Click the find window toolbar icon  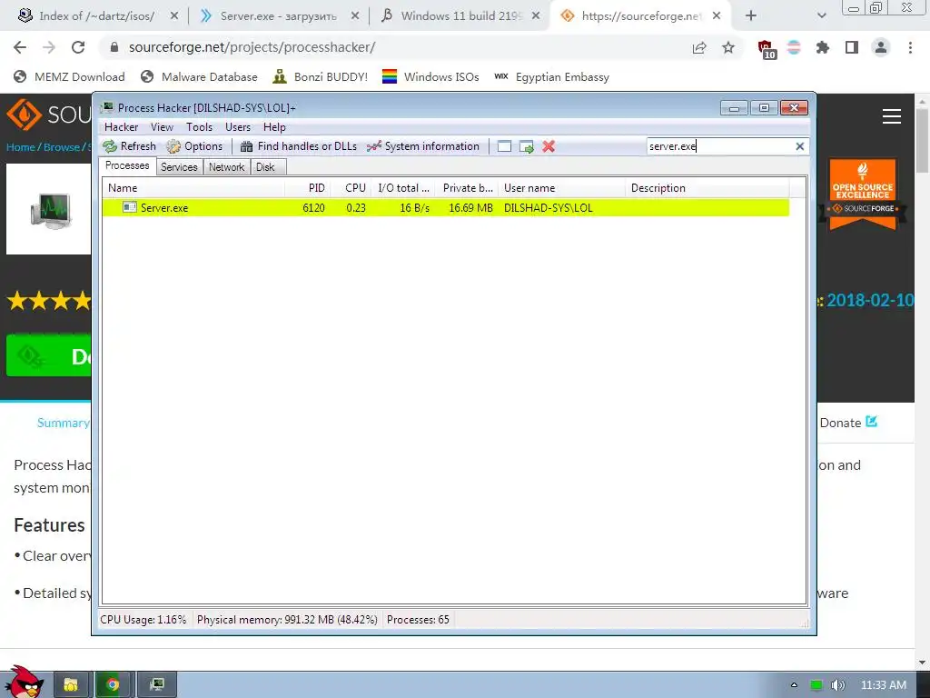(504, 146)
